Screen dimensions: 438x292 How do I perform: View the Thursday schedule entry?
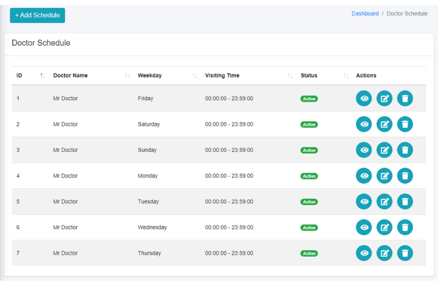point(363,253)
